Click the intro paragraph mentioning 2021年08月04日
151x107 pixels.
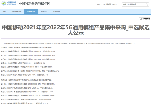(x=69, y=44)
